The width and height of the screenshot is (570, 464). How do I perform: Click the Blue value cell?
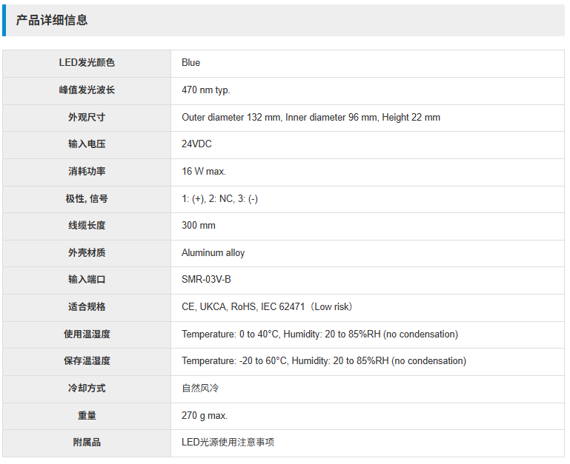tap(368, 63)
